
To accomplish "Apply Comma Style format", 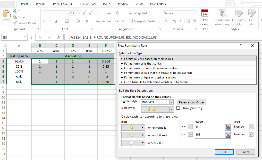I will (x=180, y=21).
